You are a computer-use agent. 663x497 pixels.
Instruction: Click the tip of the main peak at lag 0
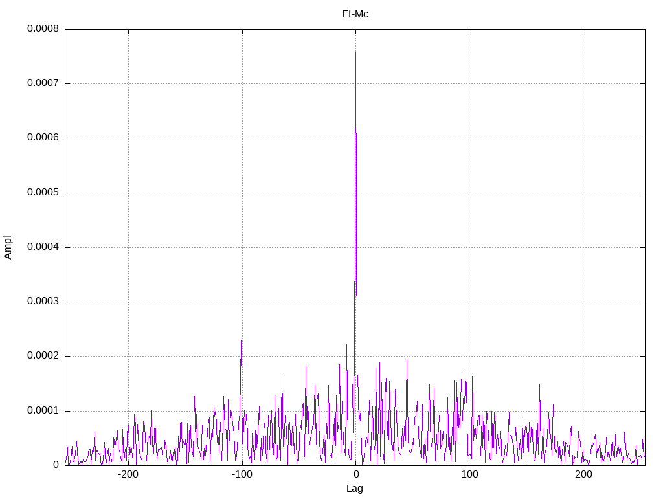[x=355, y=52]
